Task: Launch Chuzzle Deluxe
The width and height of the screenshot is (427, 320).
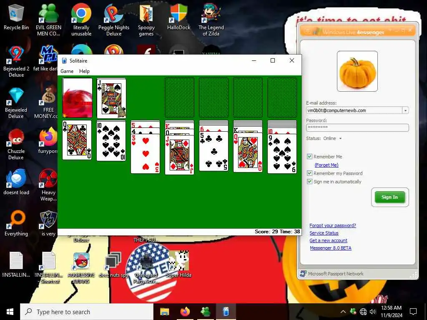Action: click(16, 144)
